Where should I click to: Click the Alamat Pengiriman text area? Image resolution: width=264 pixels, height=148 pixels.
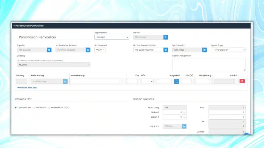209,64
